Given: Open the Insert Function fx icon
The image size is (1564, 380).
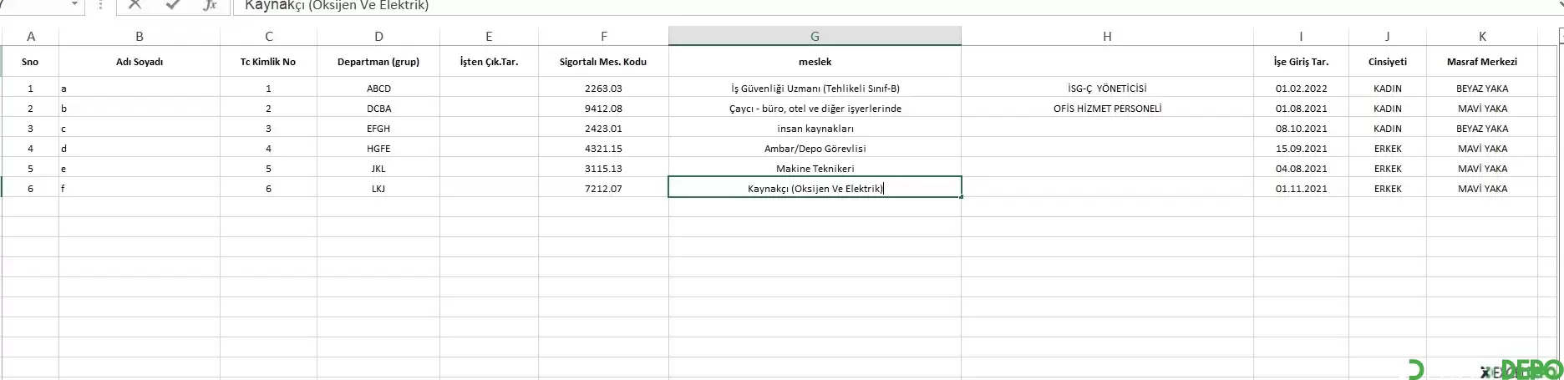Looking at the screenshot, I should click(211, 5).
